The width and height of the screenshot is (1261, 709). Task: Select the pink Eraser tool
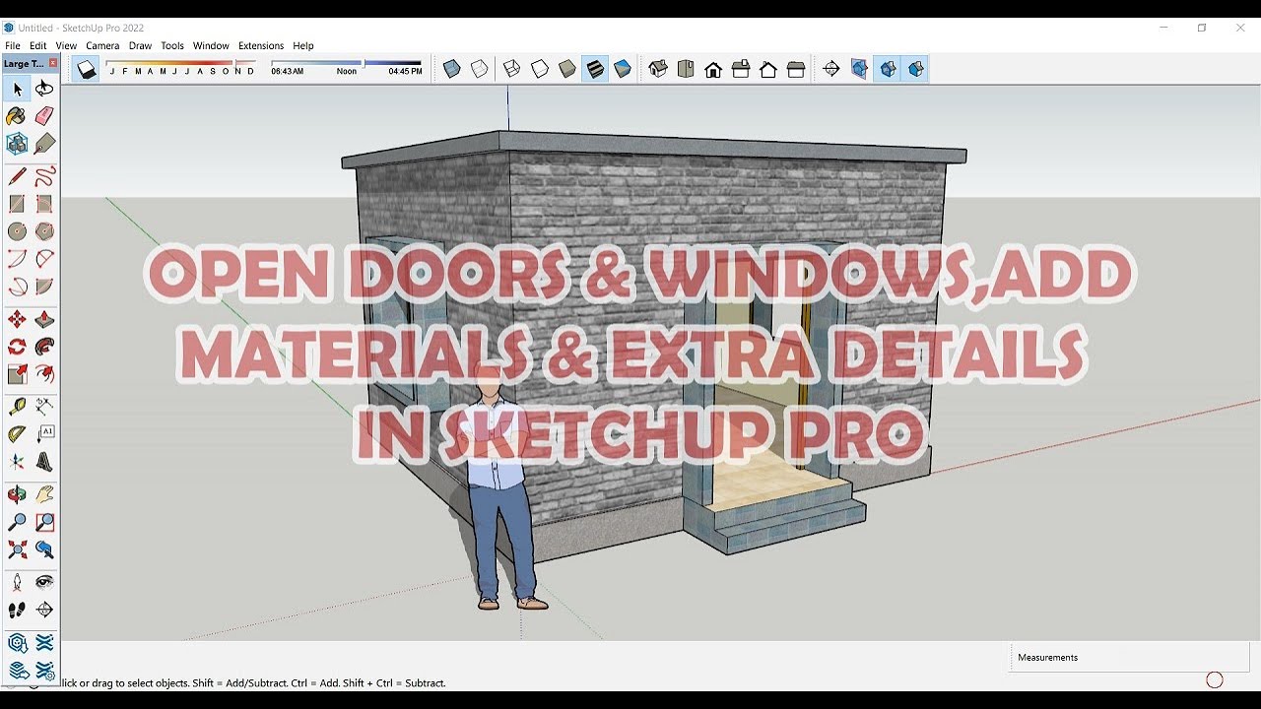click(44, 116)
